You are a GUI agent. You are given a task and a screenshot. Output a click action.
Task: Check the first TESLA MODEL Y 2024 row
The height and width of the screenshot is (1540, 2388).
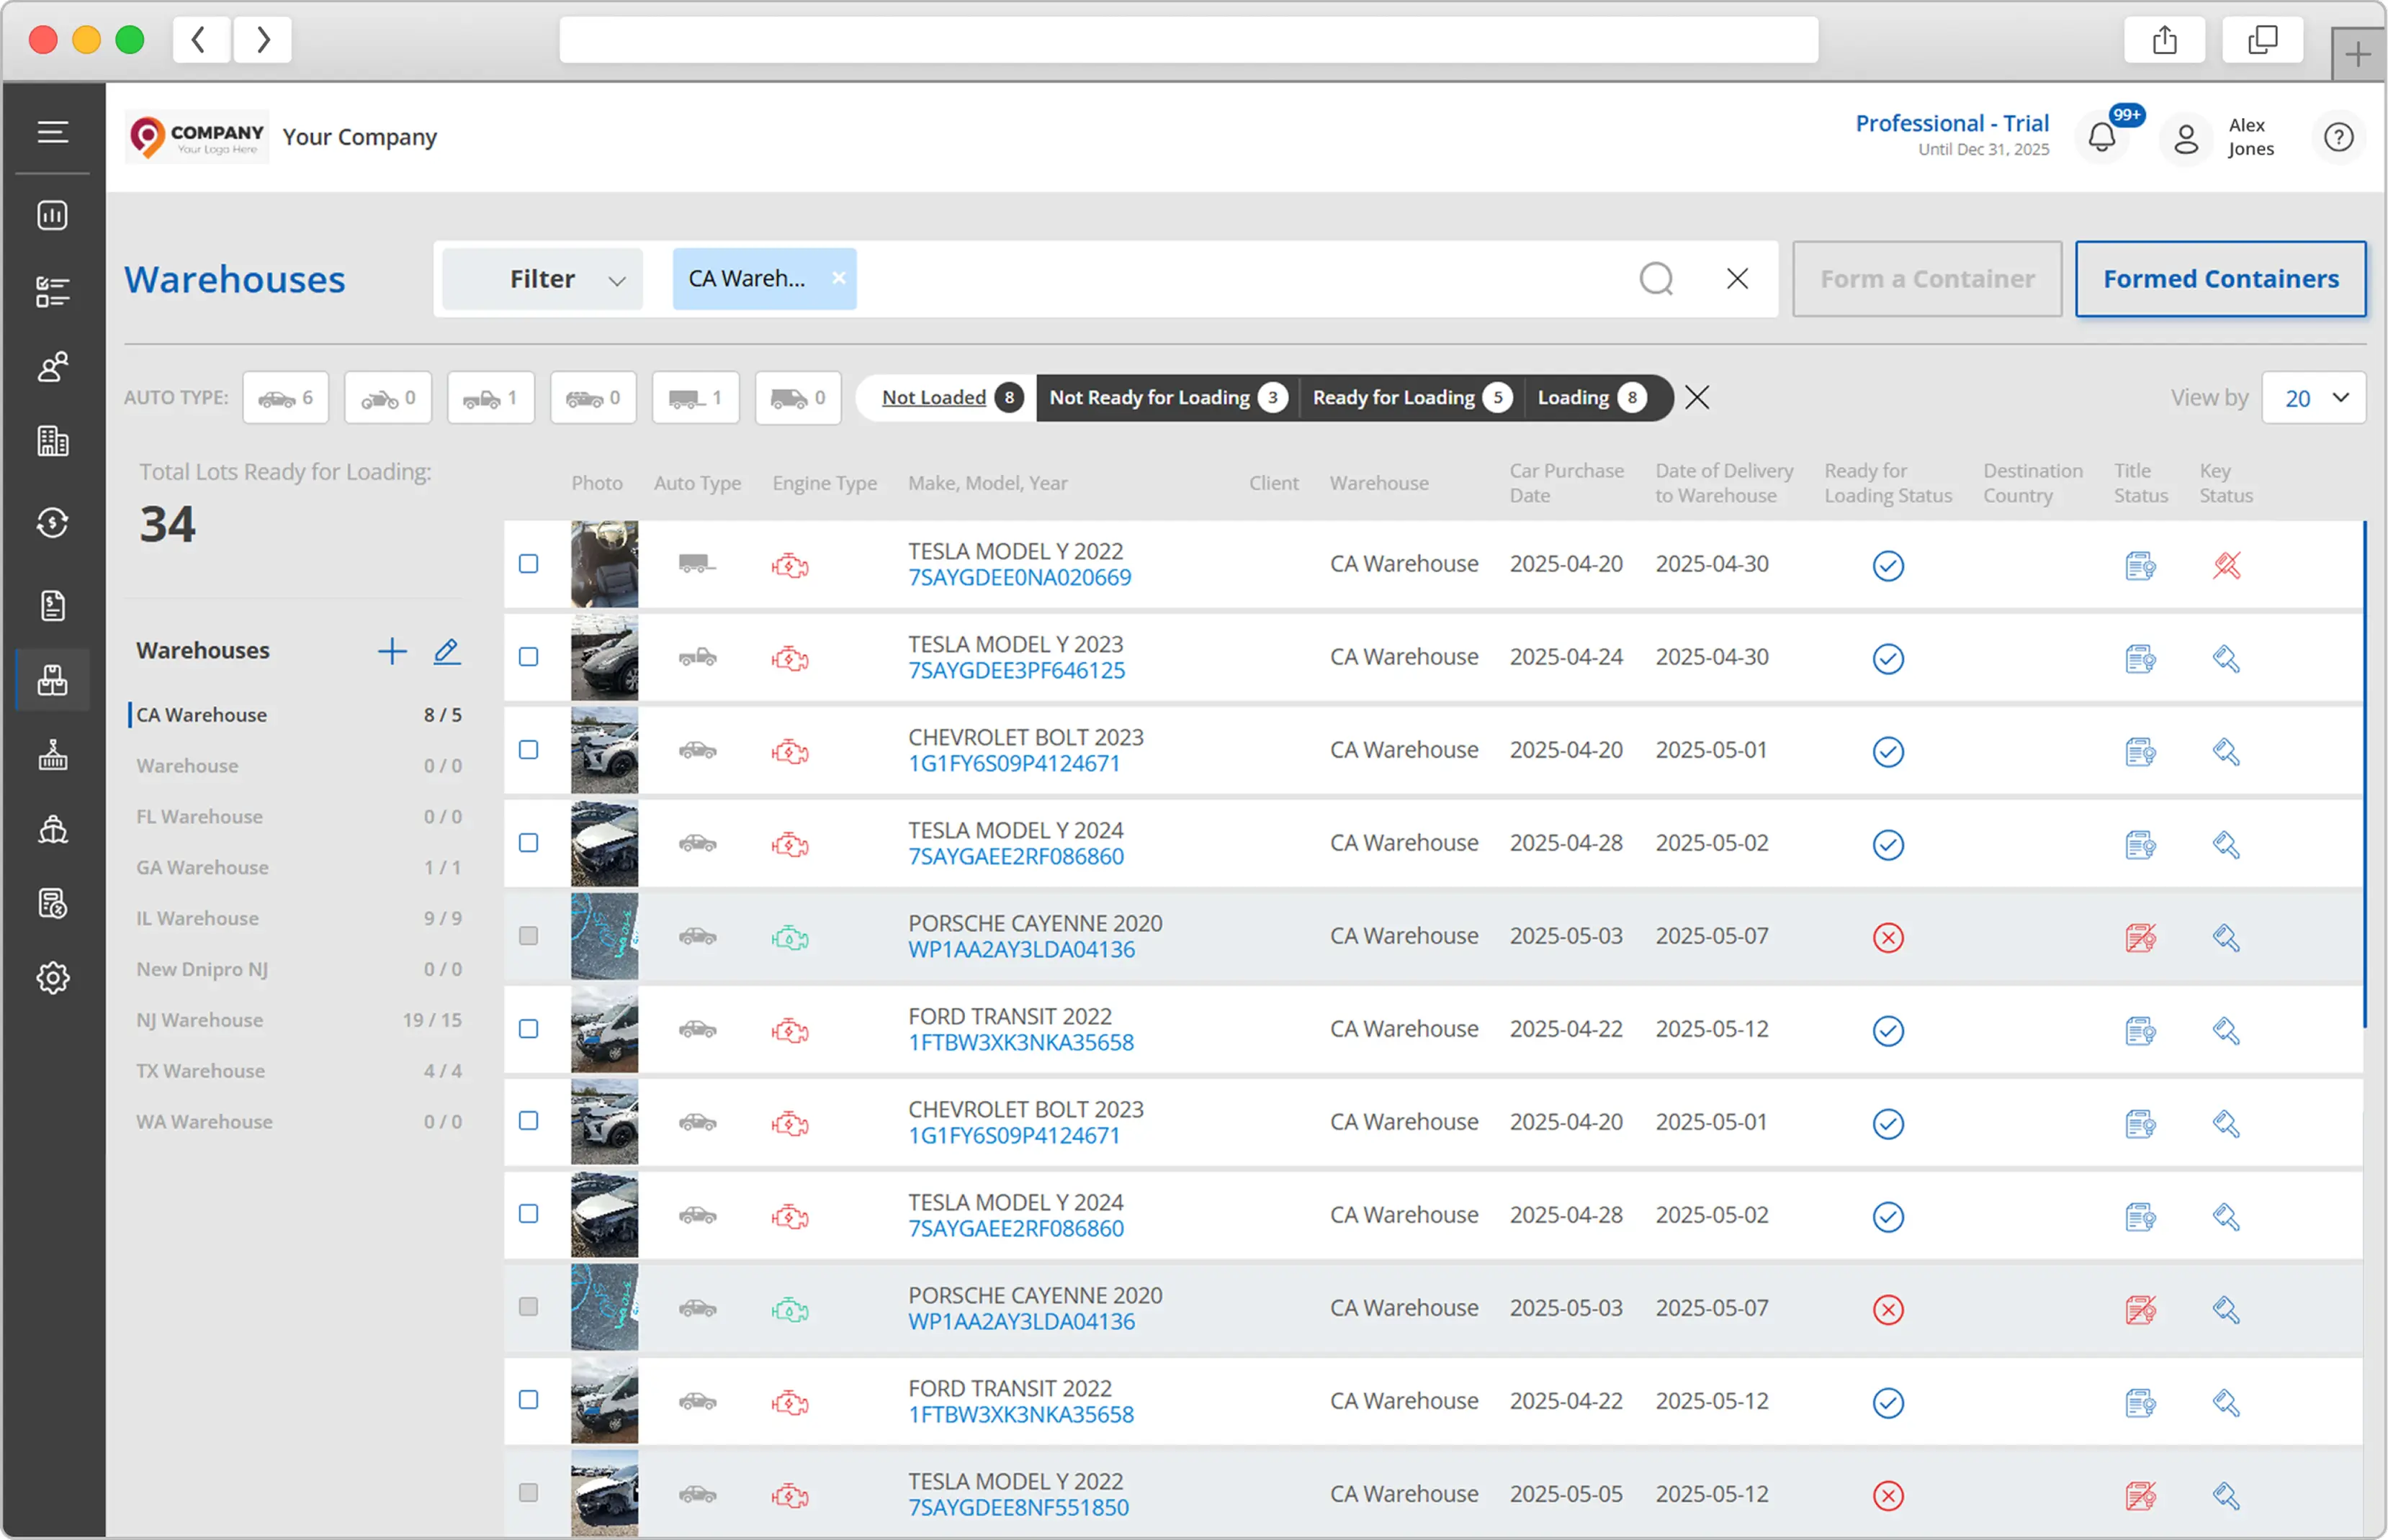tap(529, 843)
